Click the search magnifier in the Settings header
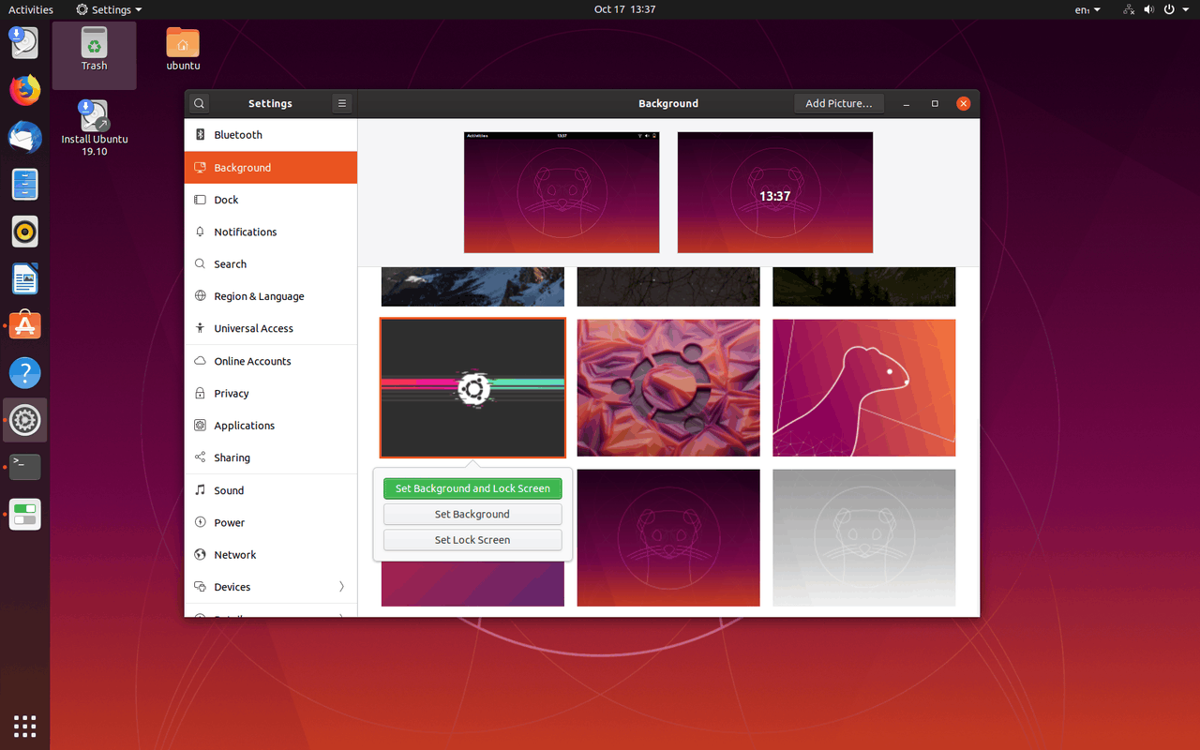The height and width of the screenshot is (750, 1200). (199, 103)
